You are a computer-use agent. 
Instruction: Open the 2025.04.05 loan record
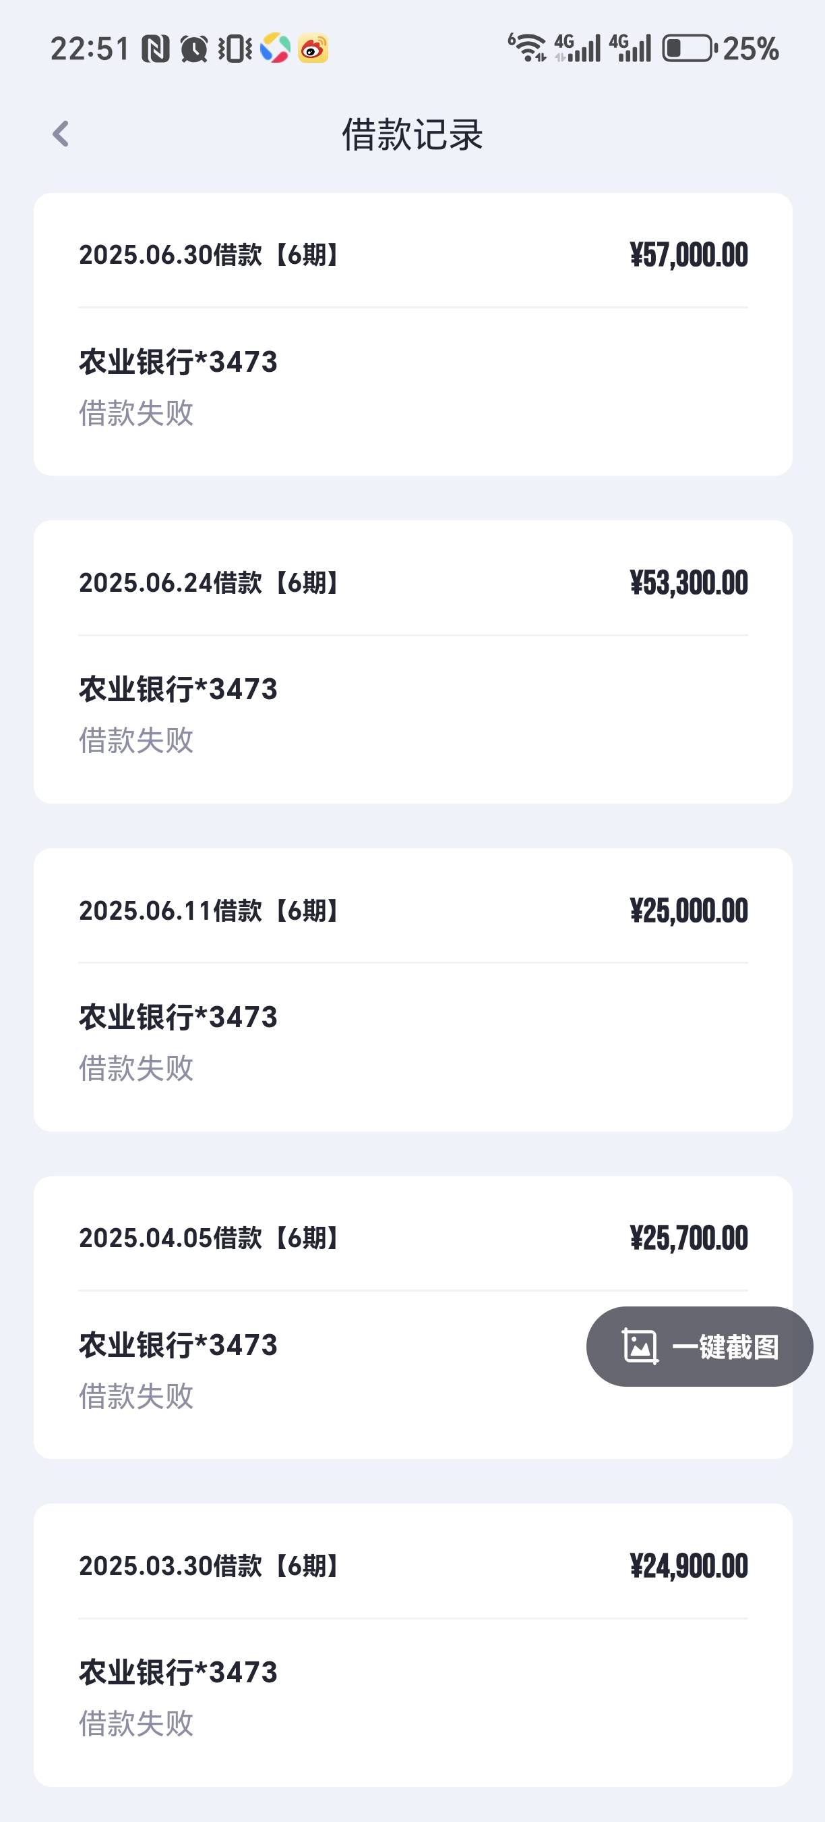coord(413,1317)
